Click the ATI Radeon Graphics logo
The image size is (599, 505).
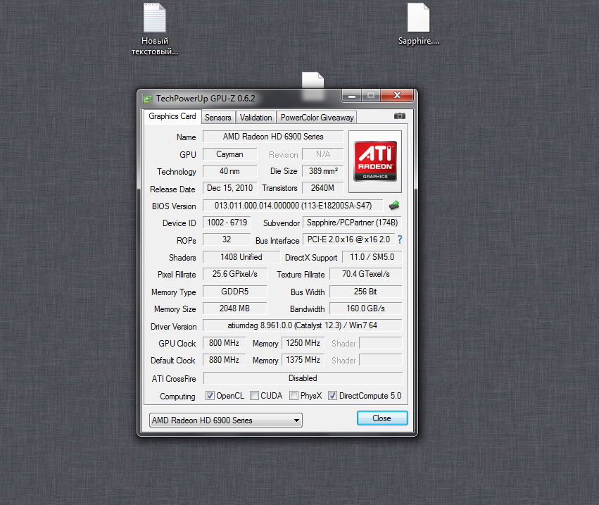pos(375,161)
